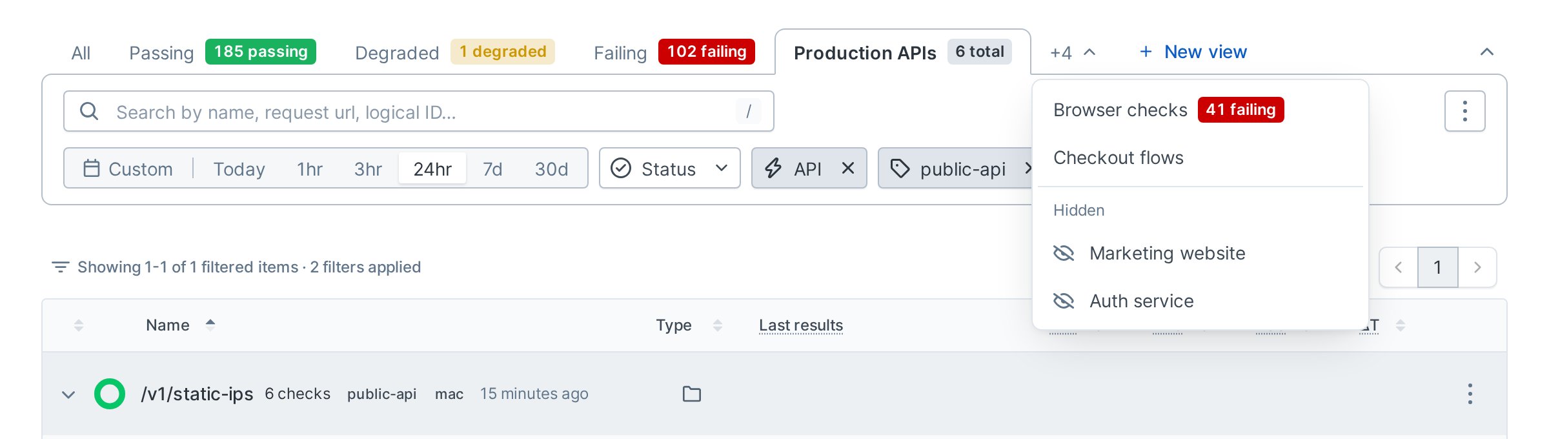Click the lightning bolt API icon
The image size is (1549, 439).
773,168
